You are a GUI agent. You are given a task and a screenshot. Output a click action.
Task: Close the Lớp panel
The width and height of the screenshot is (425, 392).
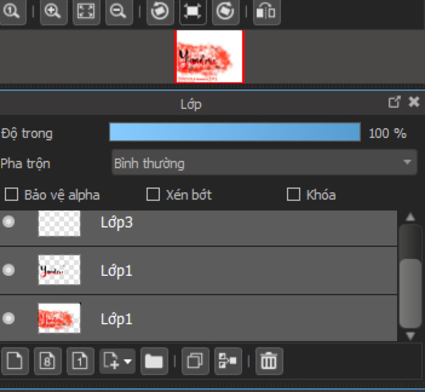pyautogui.click(x=414, y=102)
